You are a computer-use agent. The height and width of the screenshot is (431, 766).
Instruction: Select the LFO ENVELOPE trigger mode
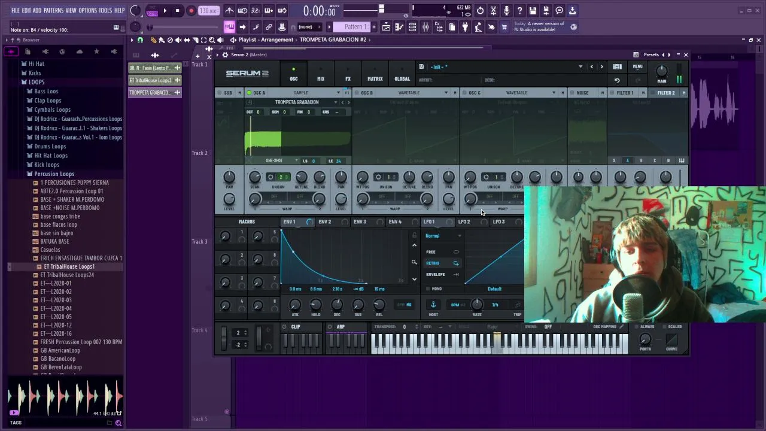442,275
